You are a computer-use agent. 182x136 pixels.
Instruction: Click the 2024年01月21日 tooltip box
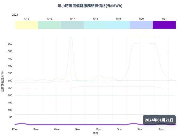click(x=159, y=120)
